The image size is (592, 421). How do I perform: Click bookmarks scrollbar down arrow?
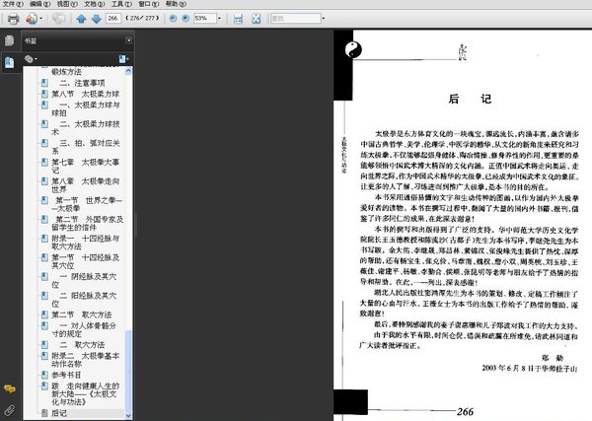(x=128, y=416)
